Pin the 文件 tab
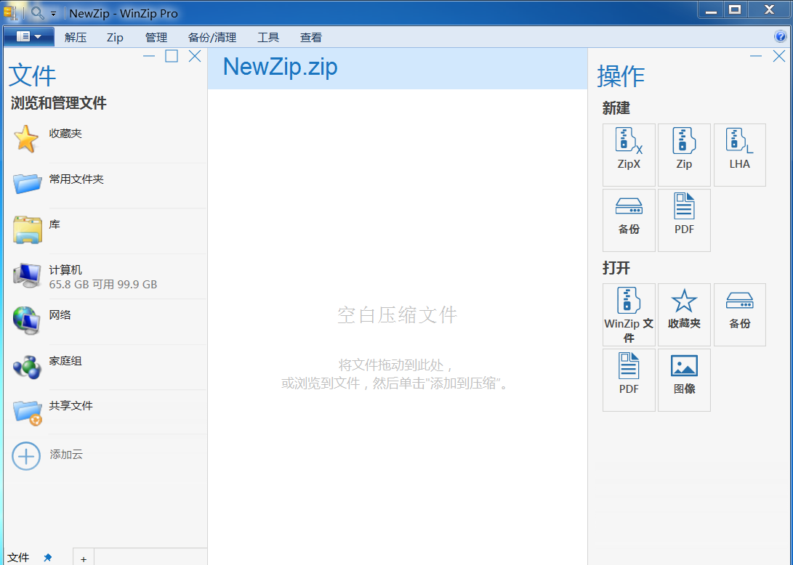This screenshot has width=793, height=565. 47,558
